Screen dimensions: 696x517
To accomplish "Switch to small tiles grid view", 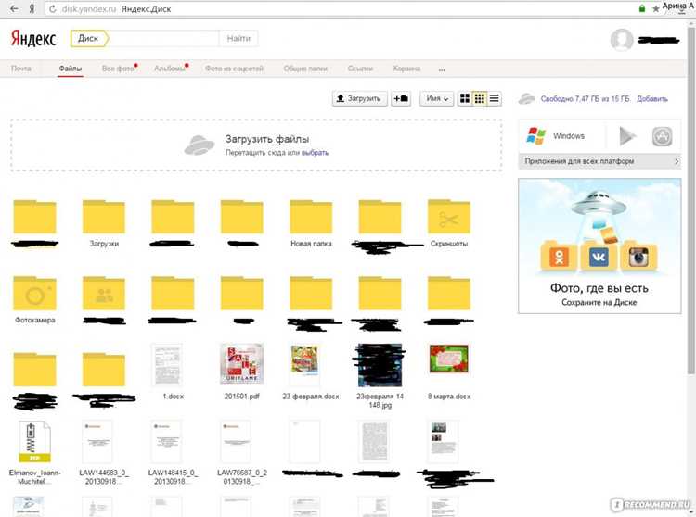I will [480, 98].
